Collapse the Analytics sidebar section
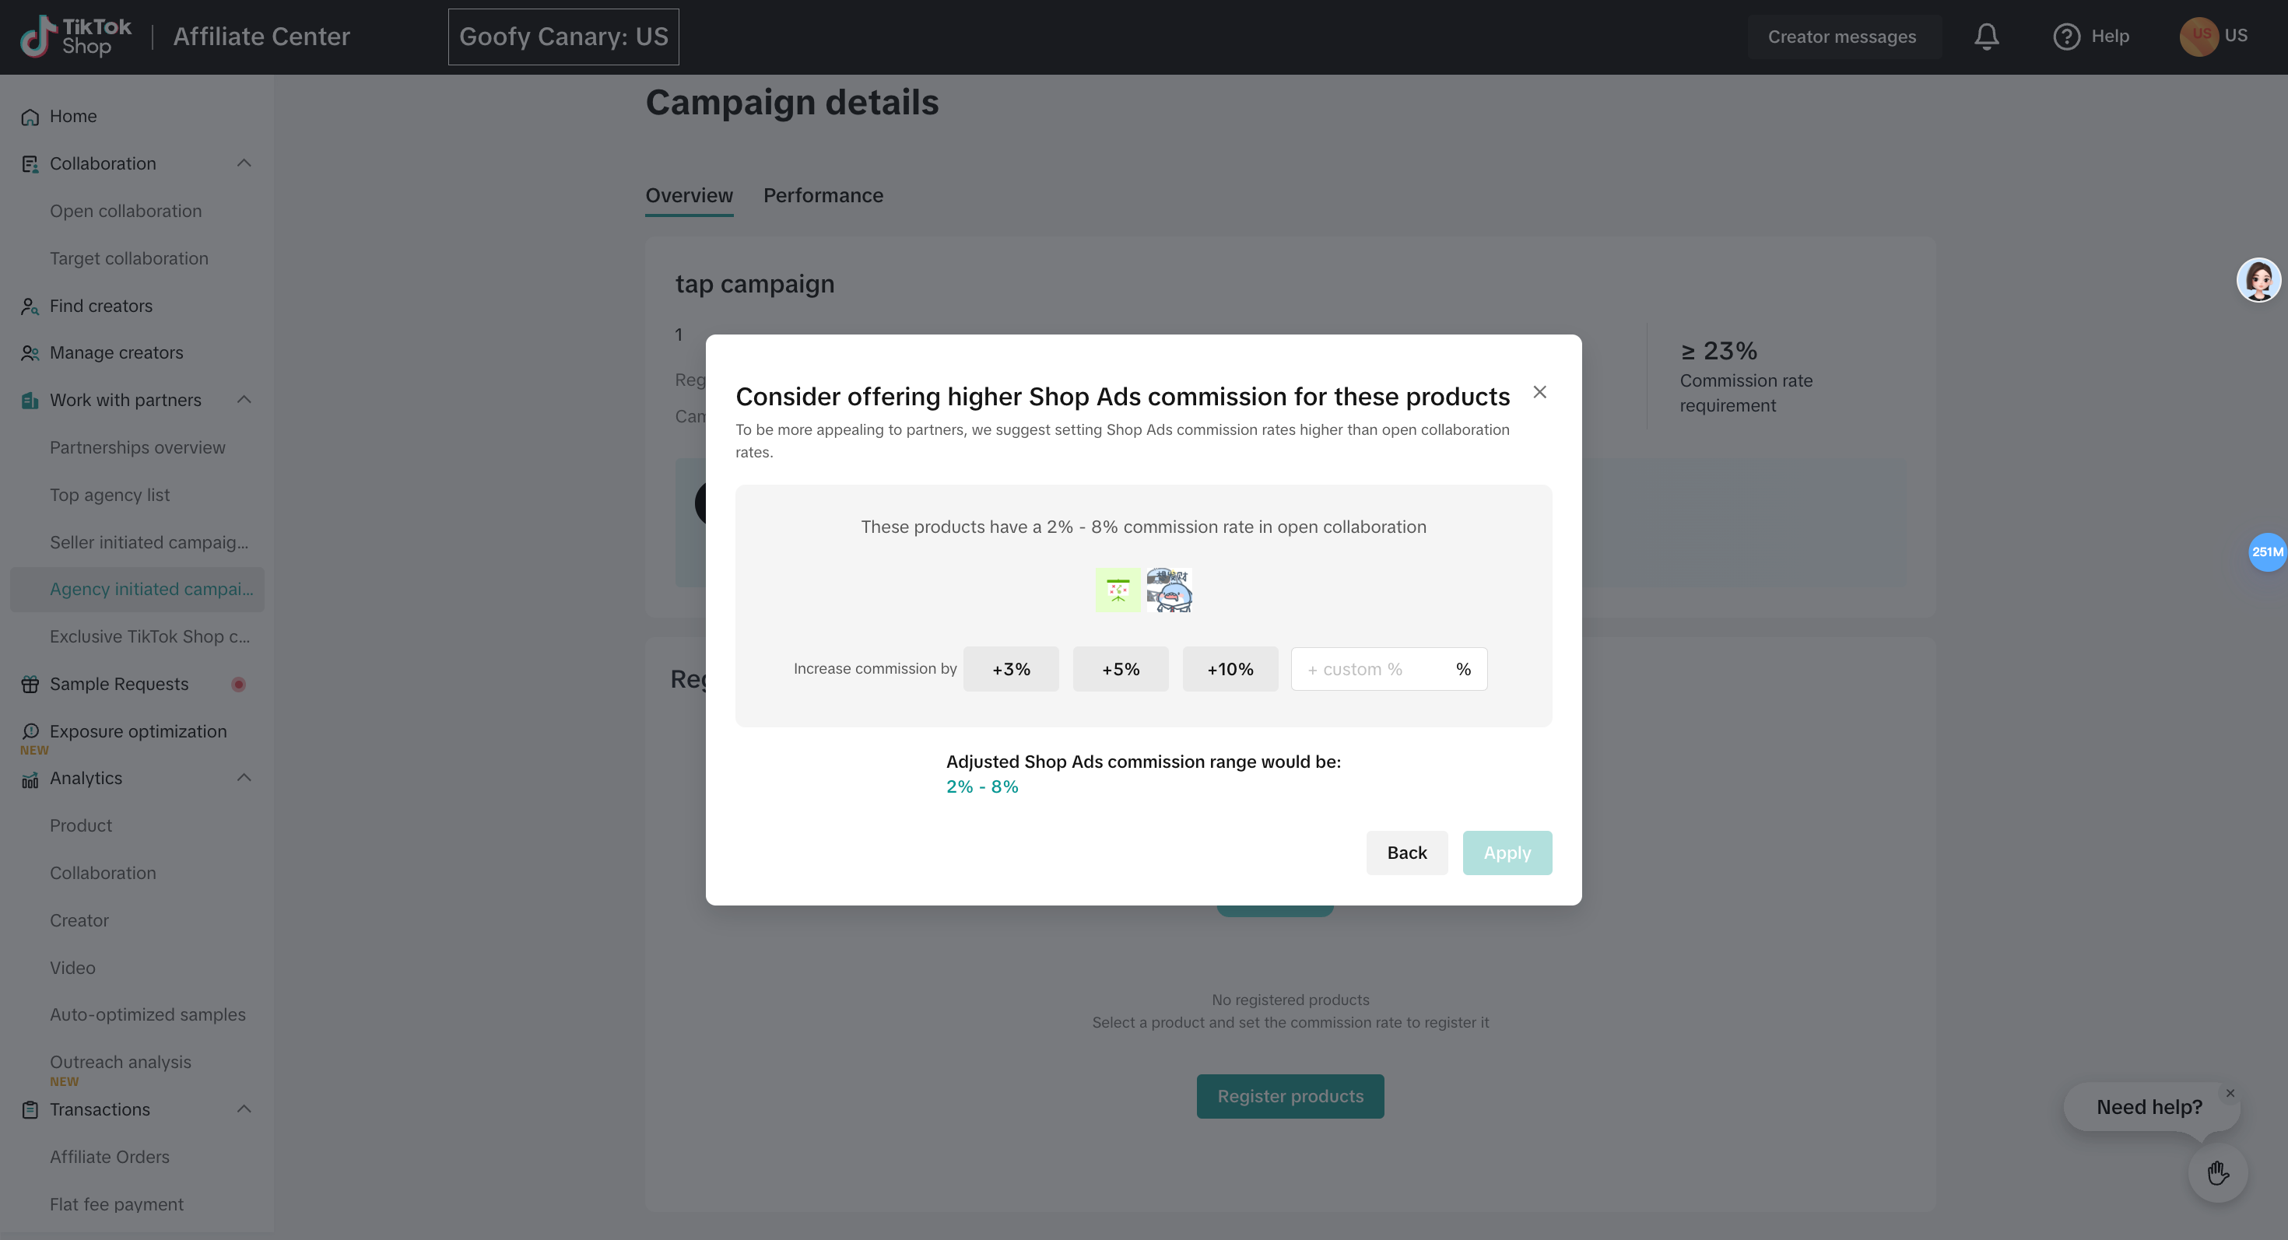Viewport: 2288px width, 1240px height. click(x=244, y=779)
